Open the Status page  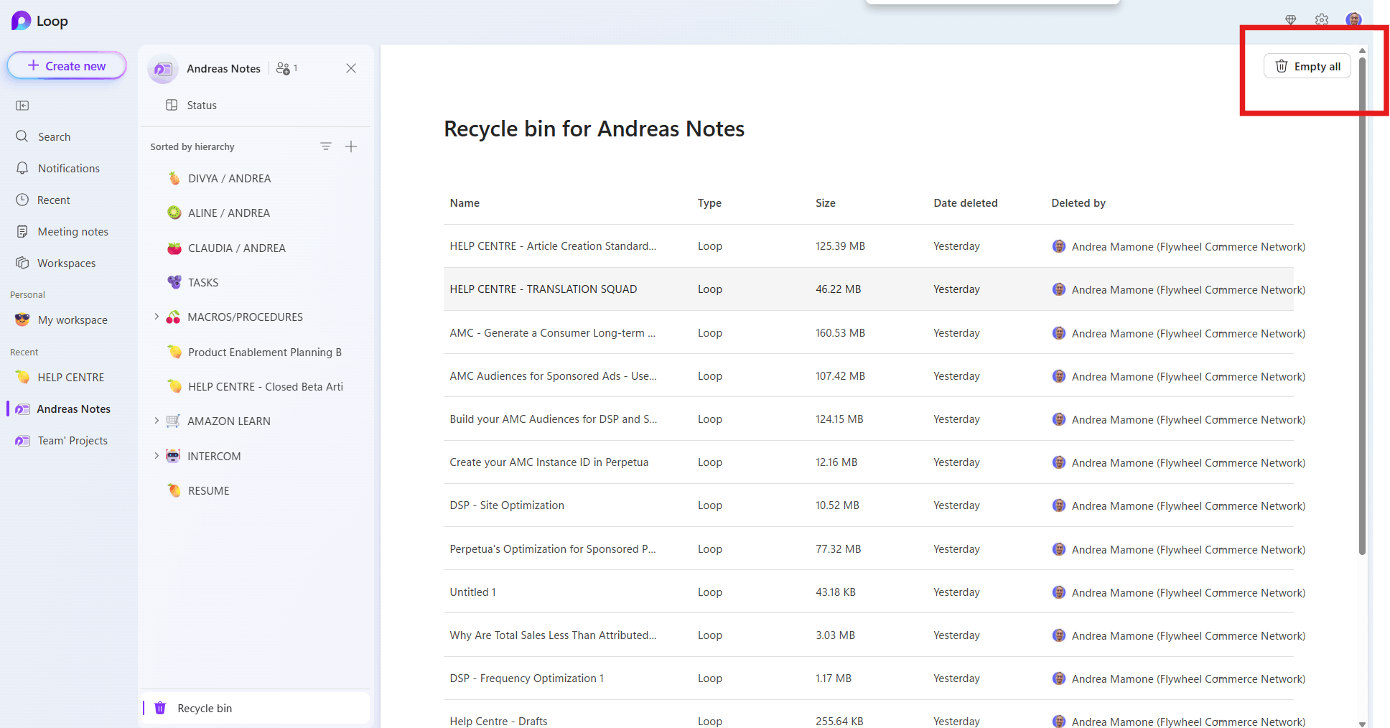202,105
